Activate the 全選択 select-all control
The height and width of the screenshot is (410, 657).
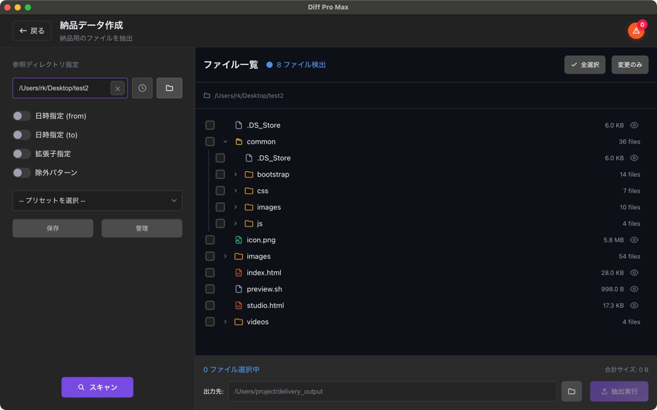tap(584, 64)
